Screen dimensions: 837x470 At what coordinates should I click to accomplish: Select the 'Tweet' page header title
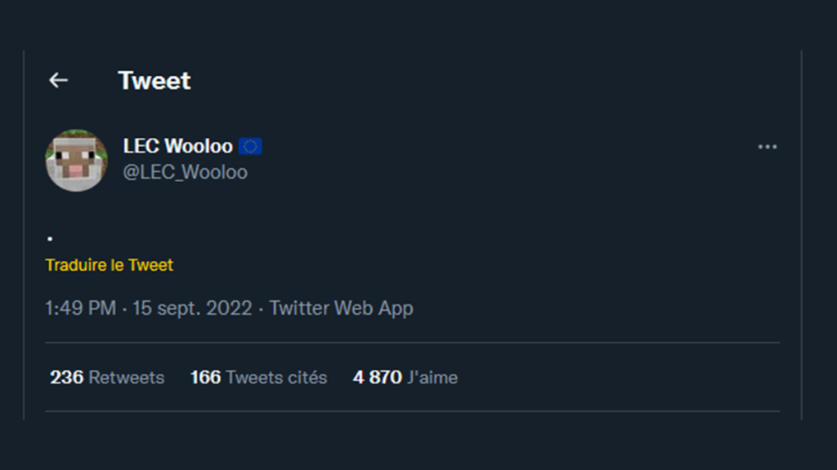pyautogui.click(x=154, y=80)
